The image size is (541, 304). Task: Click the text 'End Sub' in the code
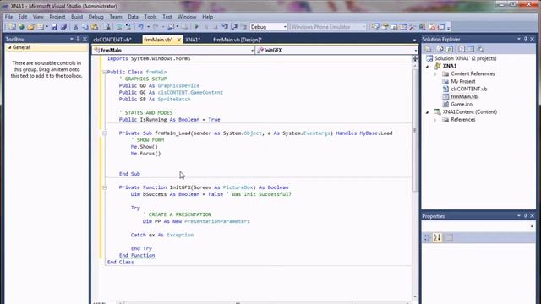coord(129,174)
